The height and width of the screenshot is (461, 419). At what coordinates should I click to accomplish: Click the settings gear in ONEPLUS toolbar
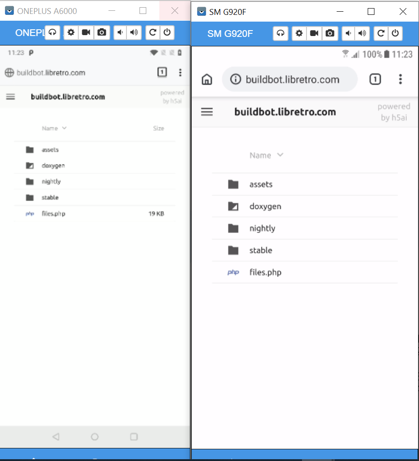(71, 32)
